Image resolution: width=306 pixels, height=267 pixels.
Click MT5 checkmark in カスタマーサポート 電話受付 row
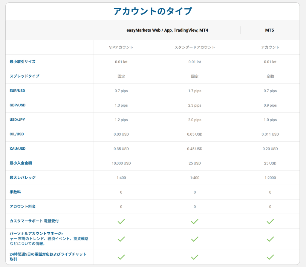pyautogui.click(x=270, y=221)
